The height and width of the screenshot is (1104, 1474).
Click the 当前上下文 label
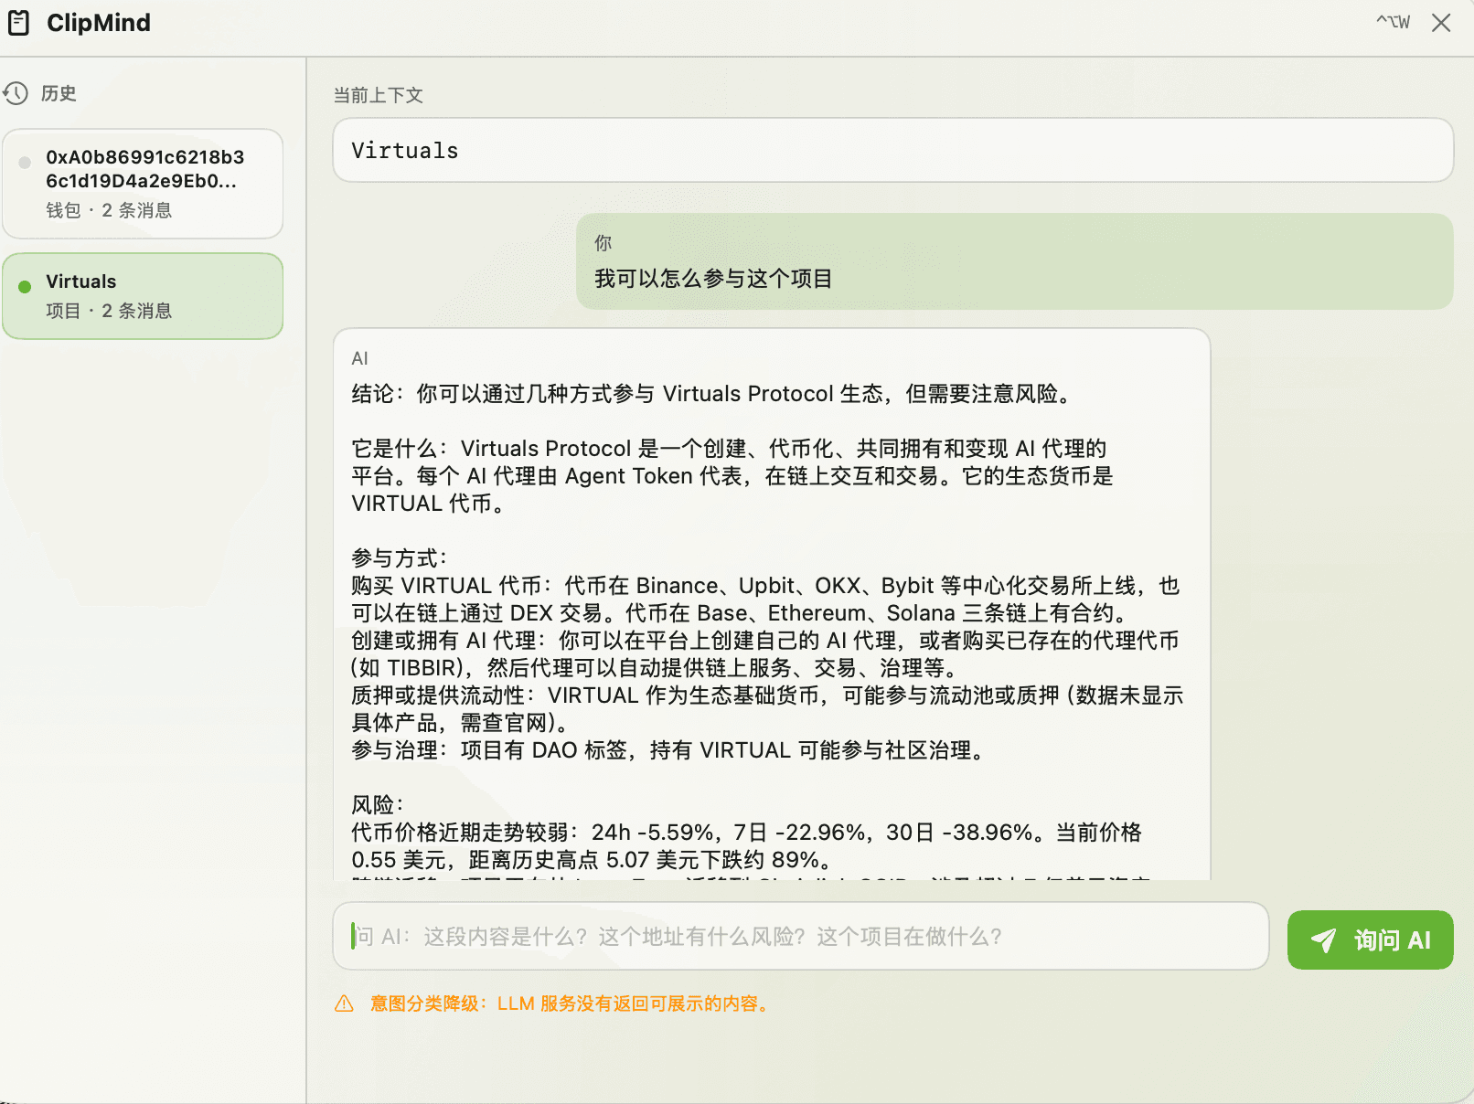click(x=378, y=95)
